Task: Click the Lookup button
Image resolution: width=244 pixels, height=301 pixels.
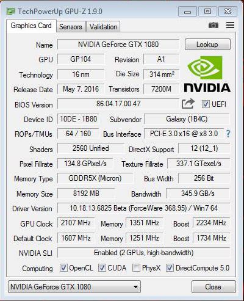Action: point(207,45)
